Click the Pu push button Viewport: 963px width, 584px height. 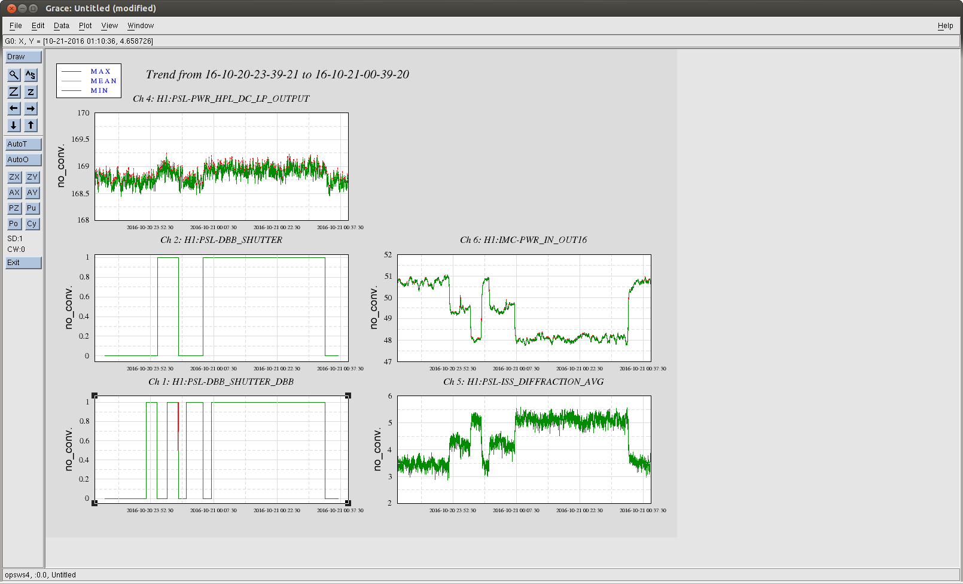coord(32,208)
